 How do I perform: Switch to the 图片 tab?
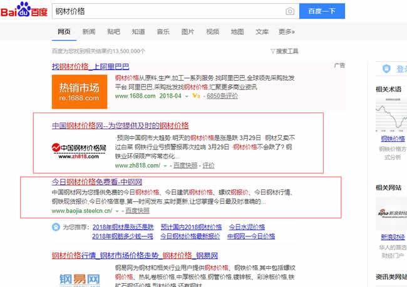tap(187, 31)
